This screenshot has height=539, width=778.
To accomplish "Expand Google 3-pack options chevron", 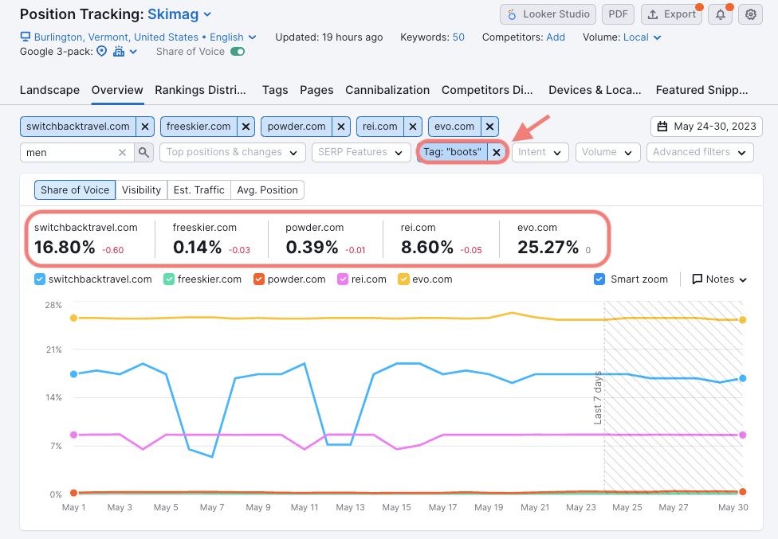I will (133, 52).
